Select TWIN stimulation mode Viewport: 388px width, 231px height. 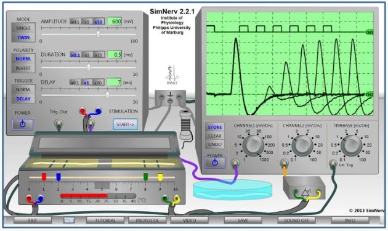(x=23, y=38)
